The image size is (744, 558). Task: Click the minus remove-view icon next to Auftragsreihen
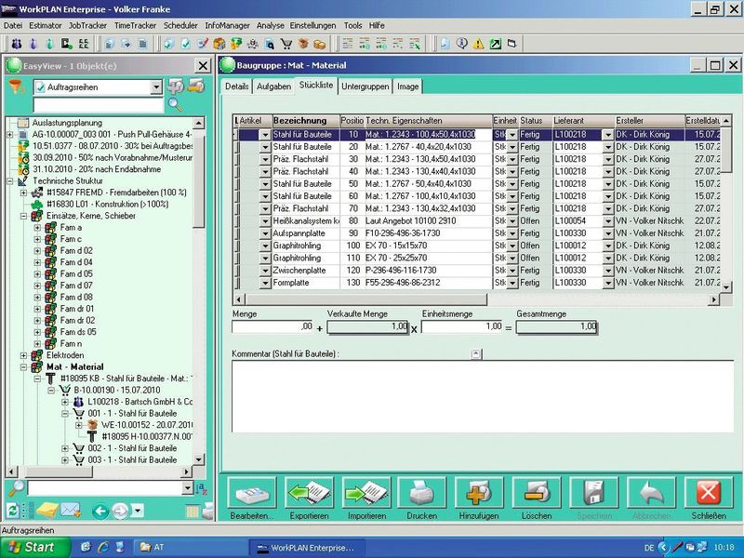195,86
